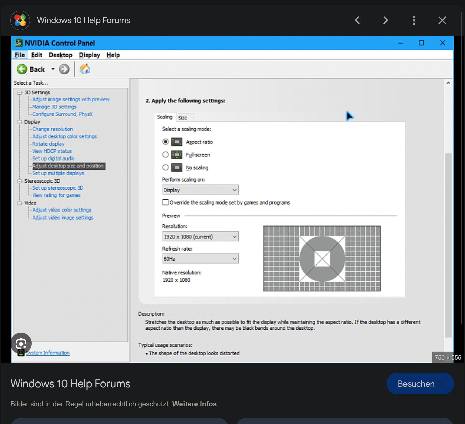Open Manage 3D settings
The image size is (465, 424).
54,107
